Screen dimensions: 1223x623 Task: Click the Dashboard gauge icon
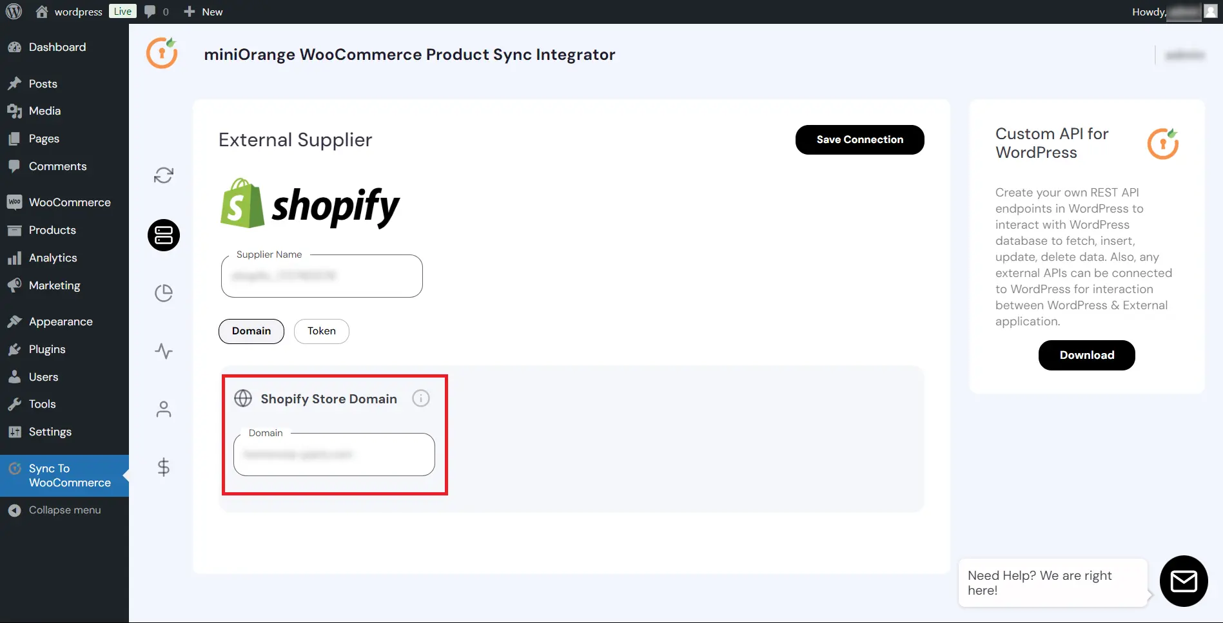tap(14, 47)
